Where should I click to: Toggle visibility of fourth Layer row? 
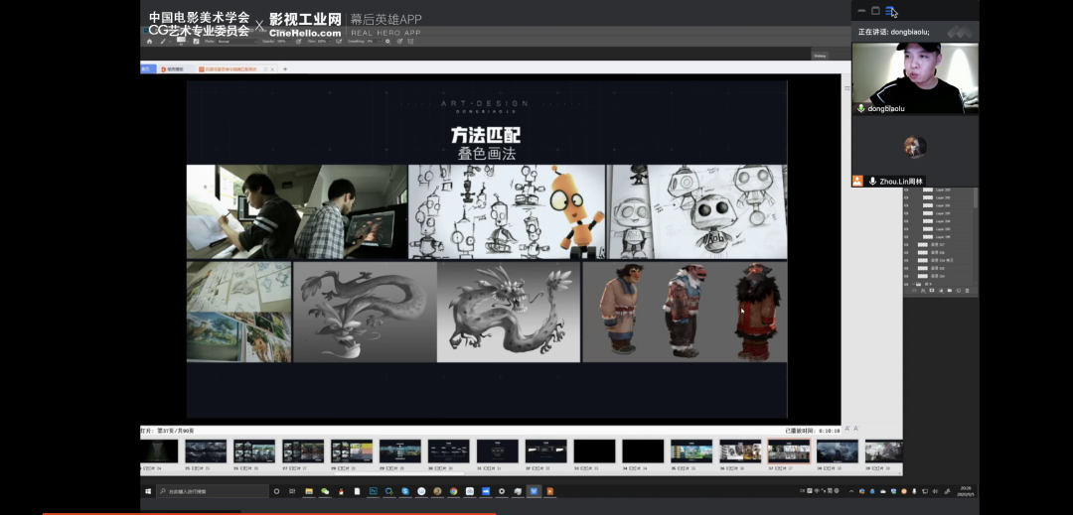pyautogui.click(x=906, y=213)
